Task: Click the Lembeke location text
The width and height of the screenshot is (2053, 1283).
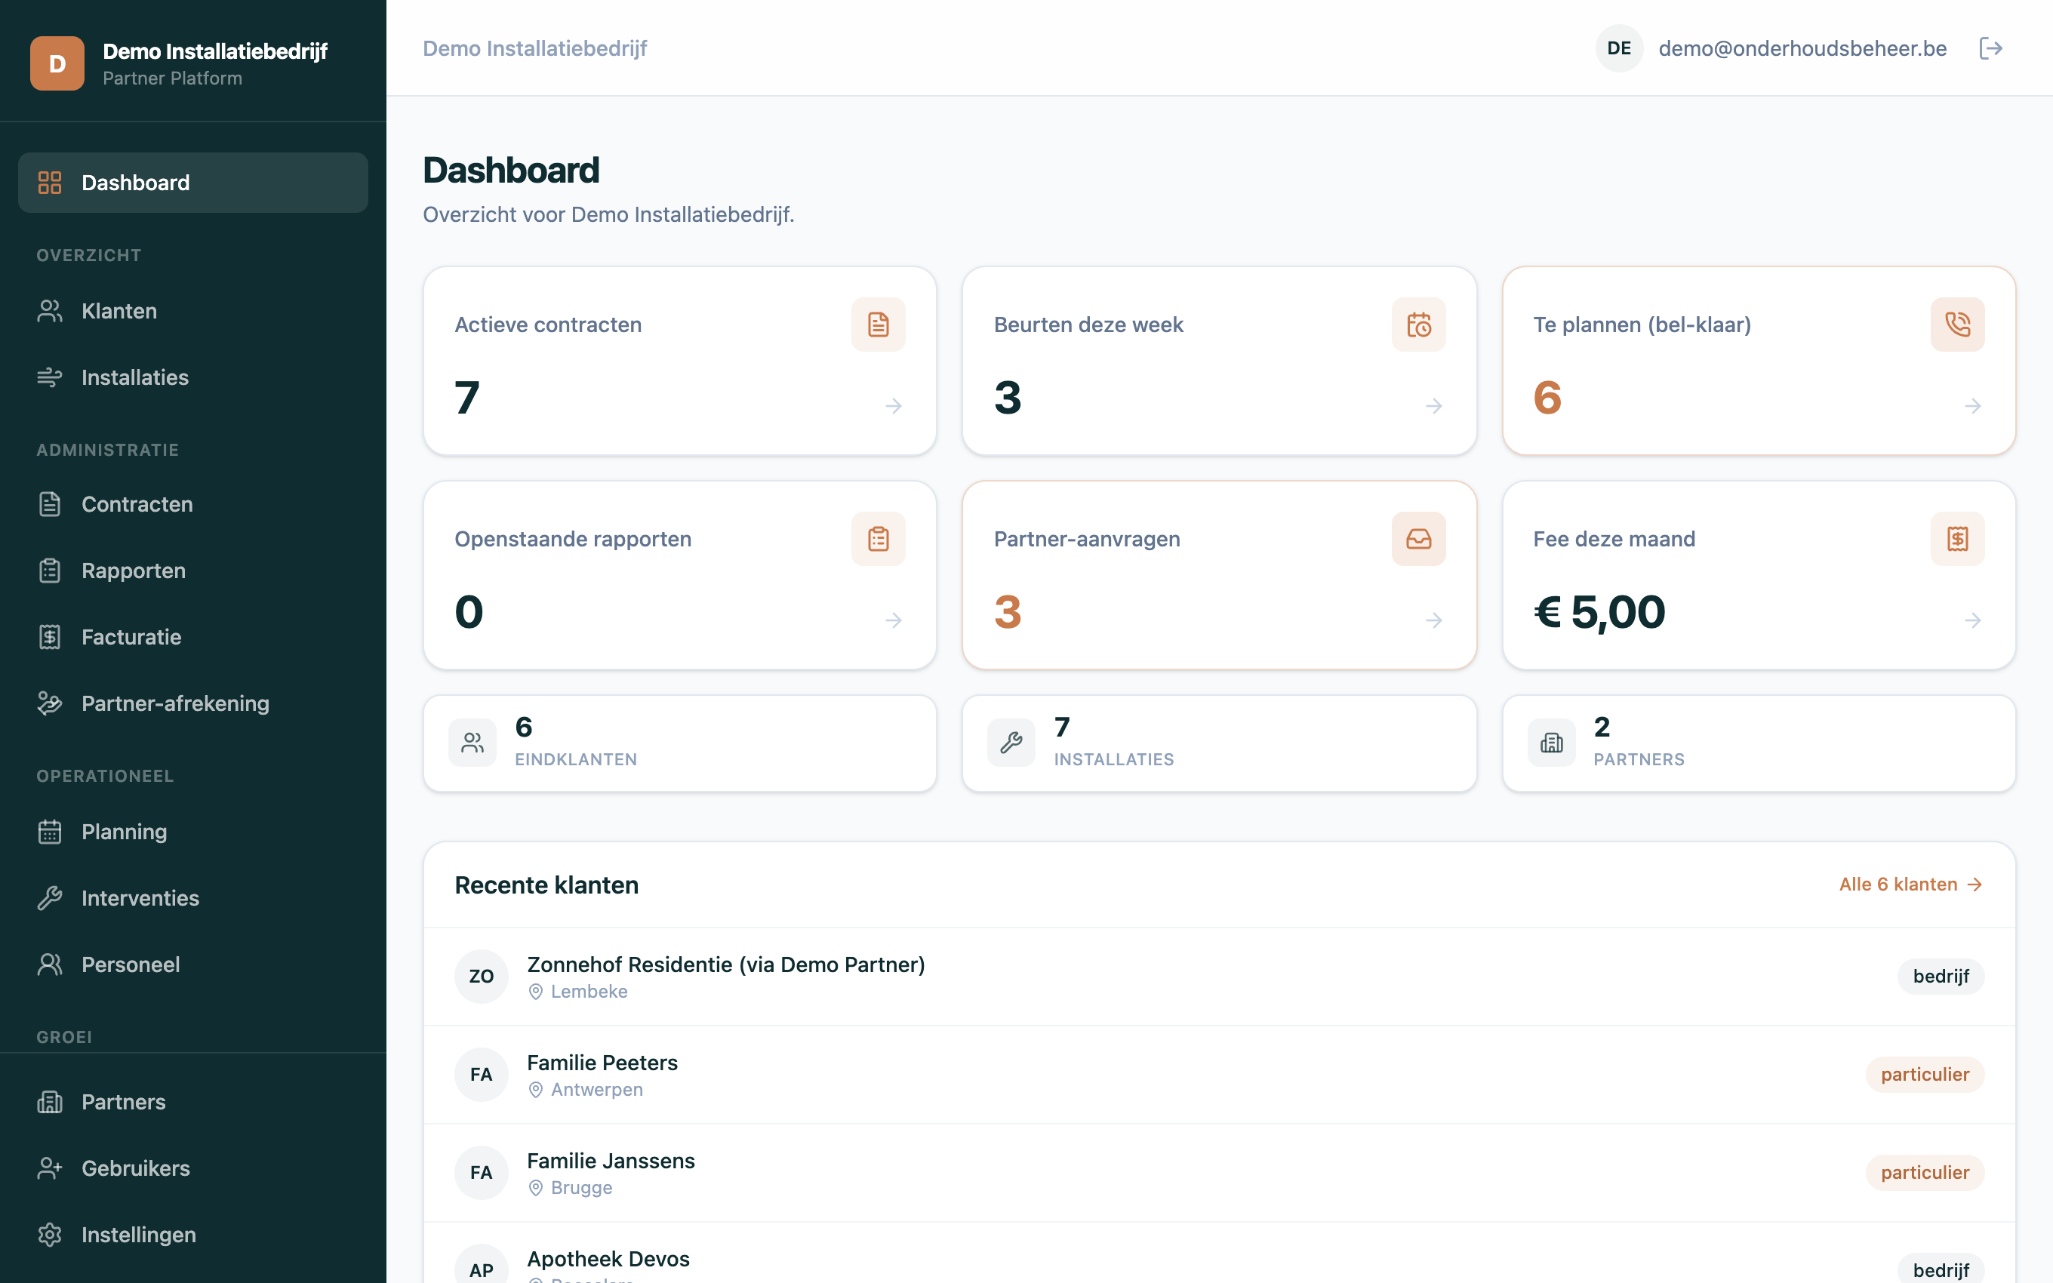Action: point(589,992)
